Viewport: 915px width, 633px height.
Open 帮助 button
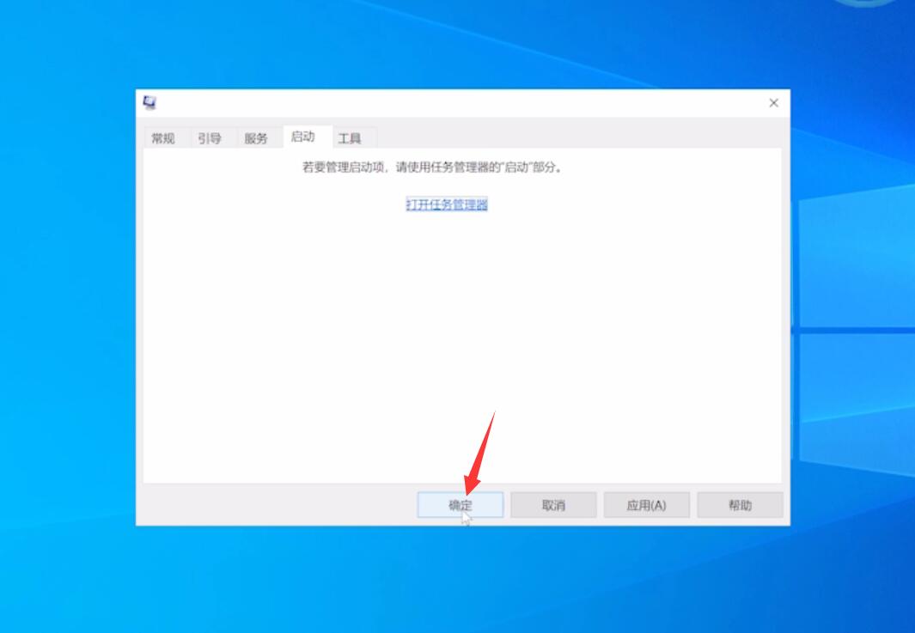[x=740, y=505]
